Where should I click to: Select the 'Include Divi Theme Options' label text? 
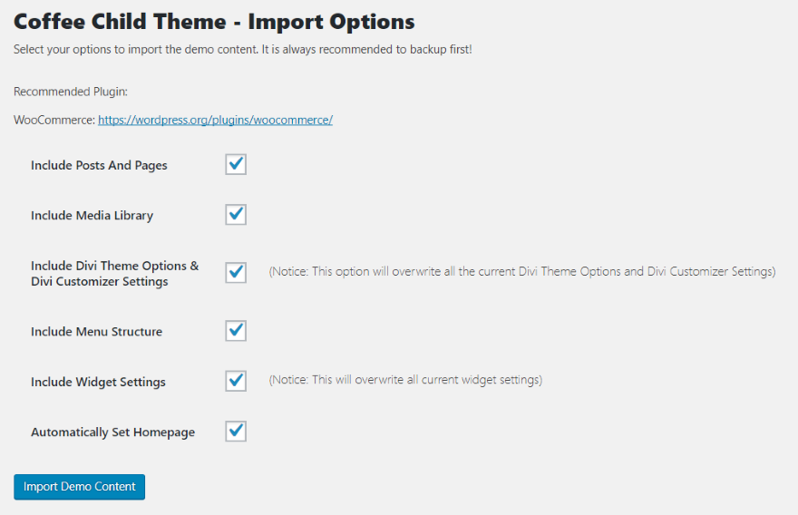[114, 273]
